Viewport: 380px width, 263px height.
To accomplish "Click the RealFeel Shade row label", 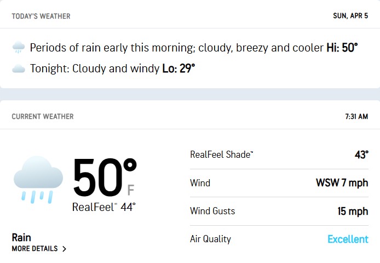I will point(221,155).
